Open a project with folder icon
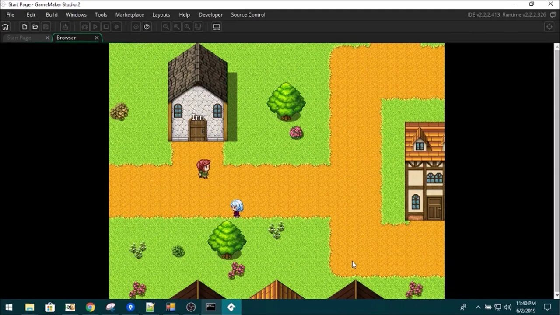Screen dimensions: 560x315 coord(35,27)
